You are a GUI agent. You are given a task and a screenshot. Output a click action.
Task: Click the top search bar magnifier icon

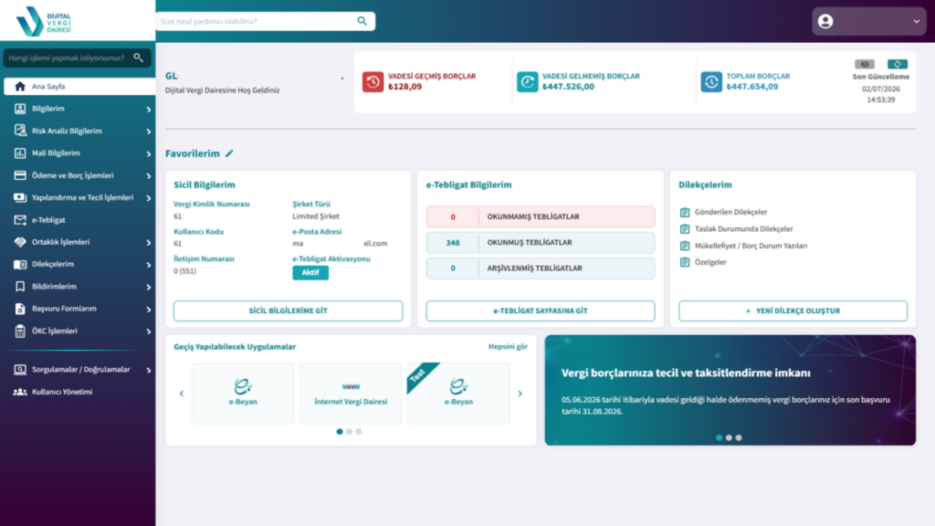coord(362,21)
